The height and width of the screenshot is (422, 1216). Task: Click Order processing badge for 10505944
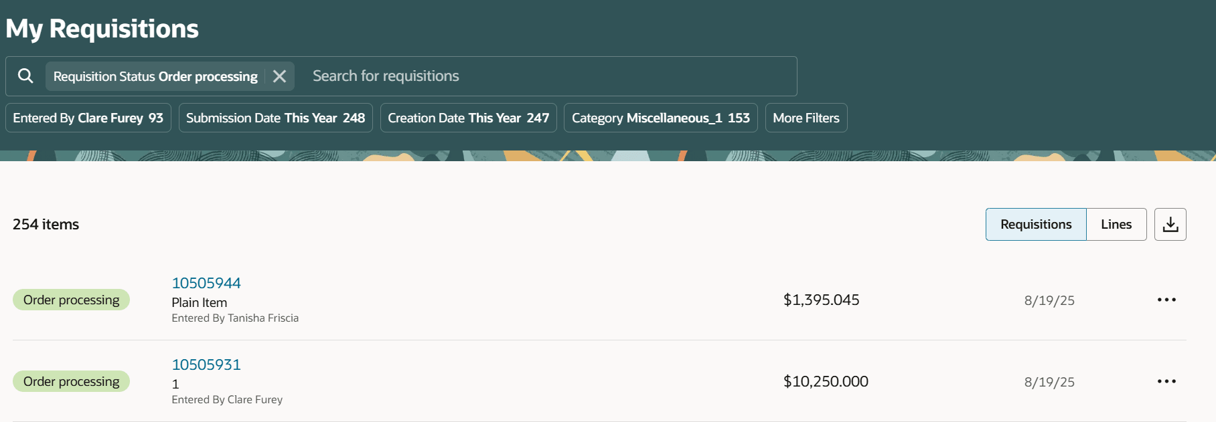click(71, 300)
